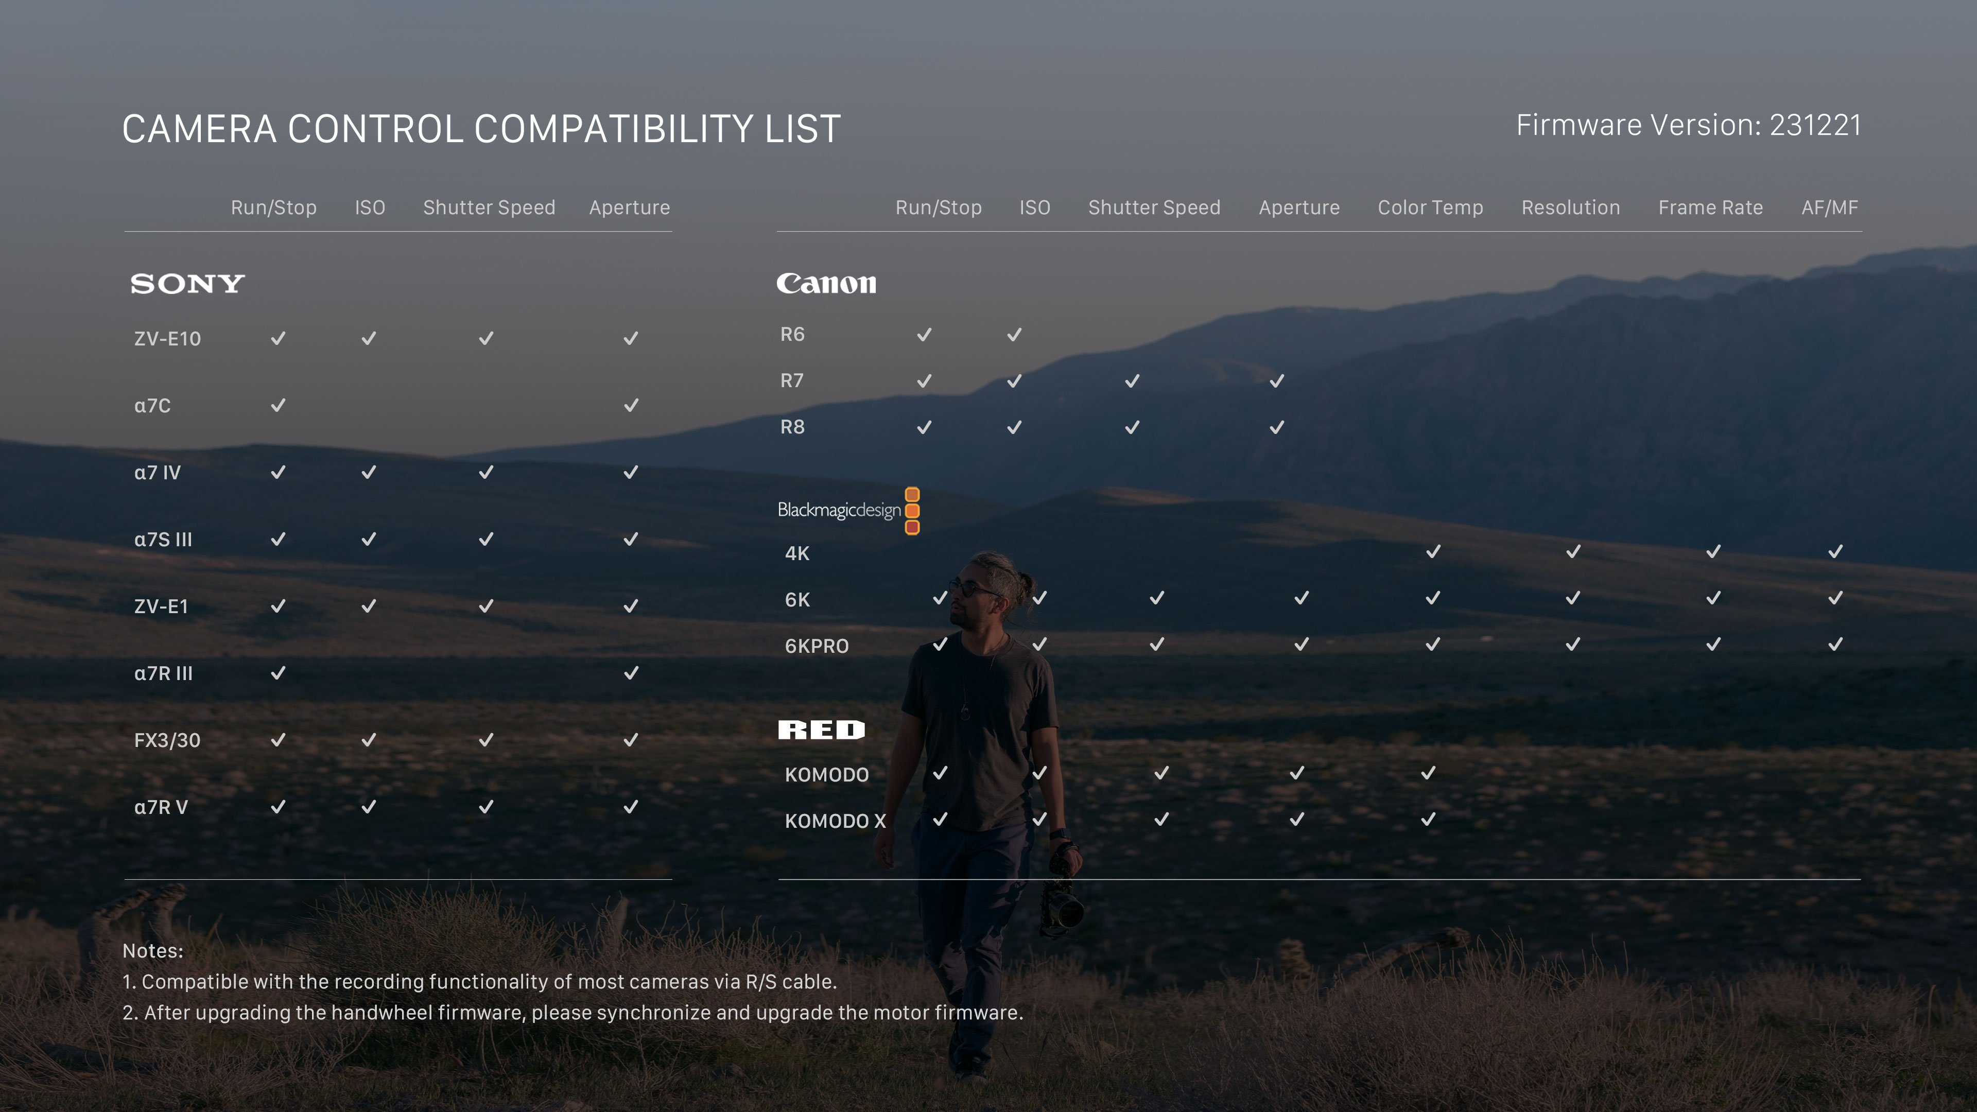1977x1112 pixels.
Task: Click the KOMODO X camera label
Action: click(x=835, y=821)
